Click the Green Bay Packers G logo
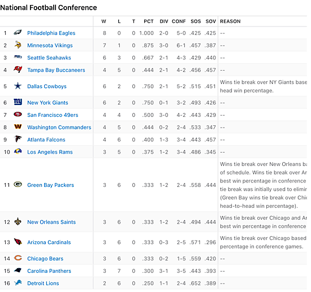Viewport: 311px width, 292px height. point(18,185)
